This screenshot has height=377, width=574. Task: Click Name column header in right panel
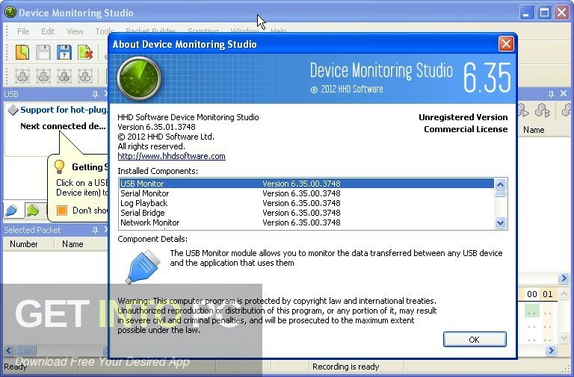(534, 130)
